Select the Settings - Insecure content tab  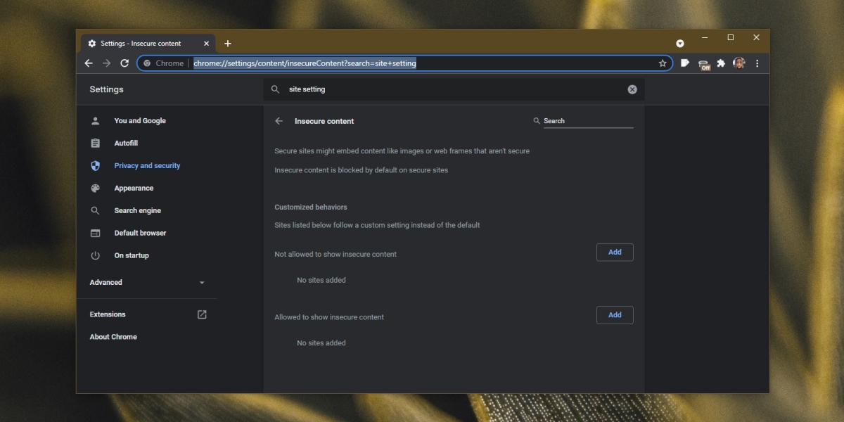(x=147, y=44)
